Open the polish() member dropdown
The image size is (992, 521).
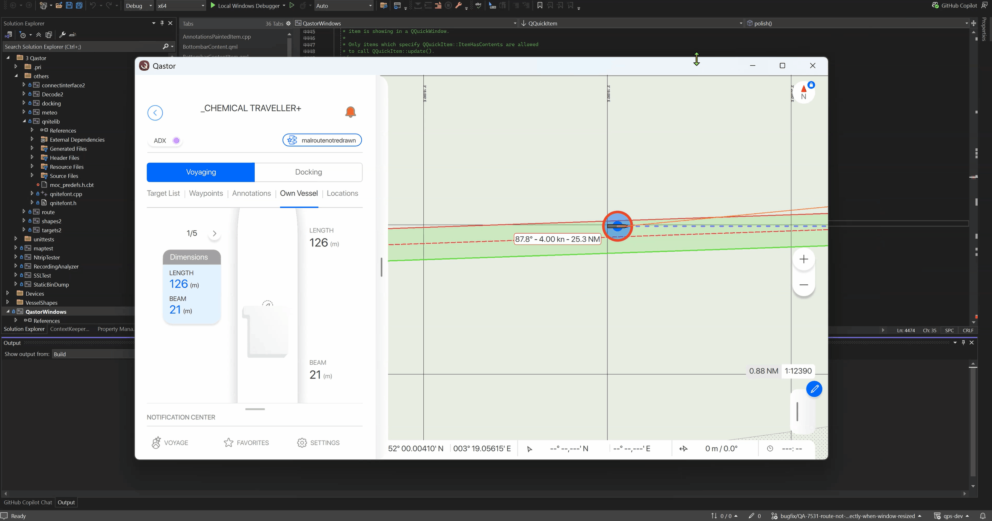pos(858,24)
